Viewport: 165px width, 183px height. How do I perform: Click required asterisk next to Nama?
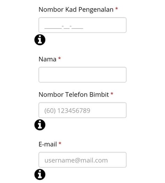(x=60, y=58)
